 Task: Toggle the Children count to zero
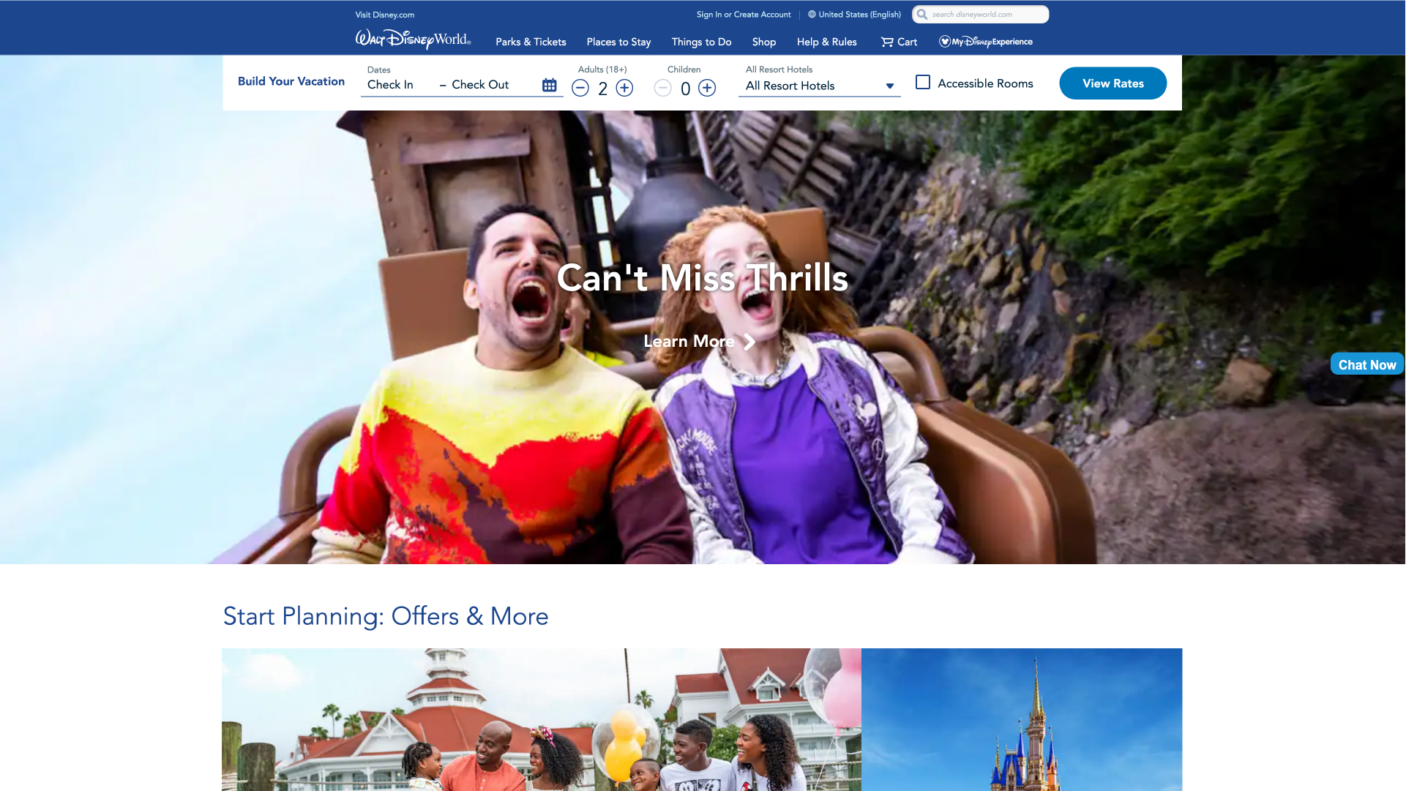(x=662, y=88)
